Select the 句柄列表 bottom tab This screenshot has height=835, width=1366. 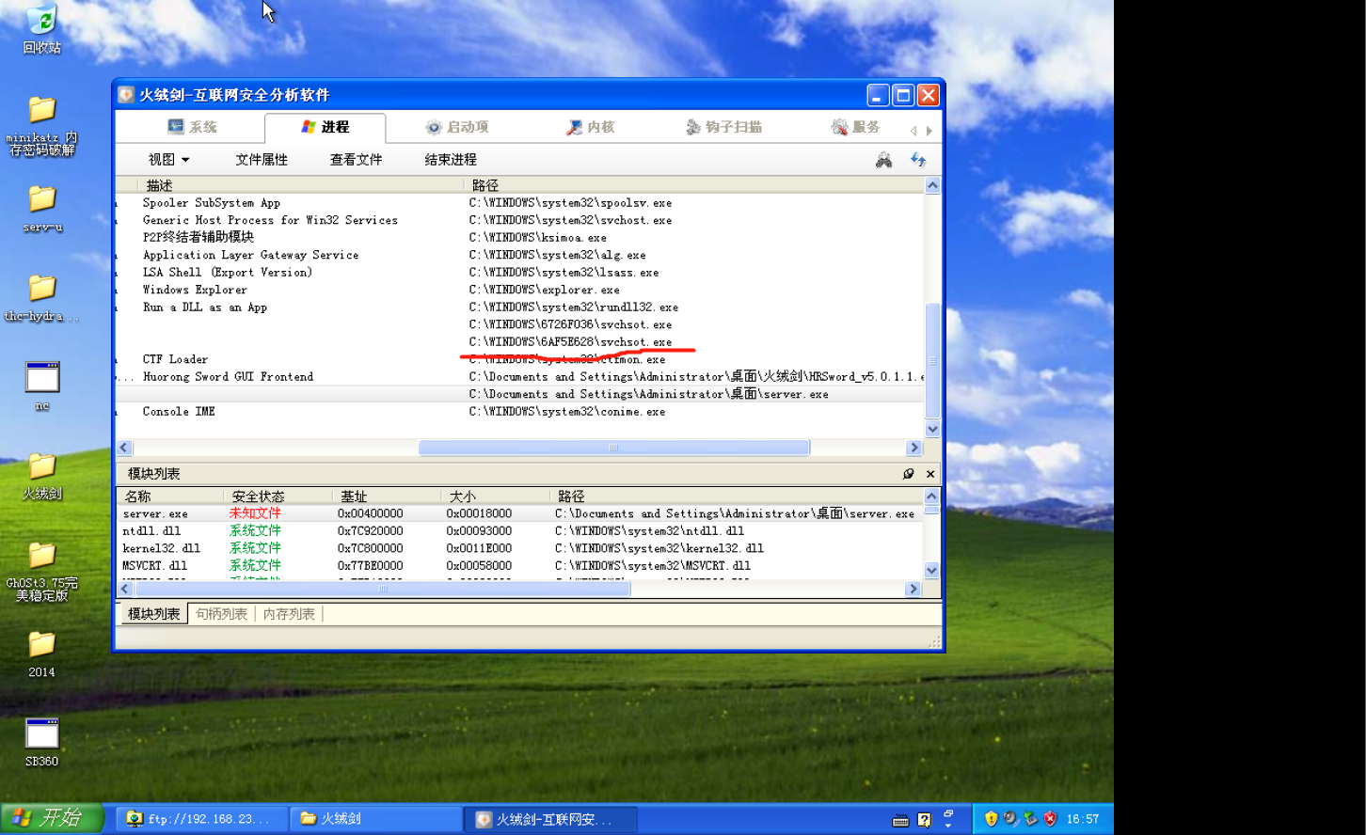coord(221,614)
